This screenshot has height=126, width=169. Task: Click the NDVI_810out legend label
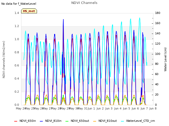point(107,121)
